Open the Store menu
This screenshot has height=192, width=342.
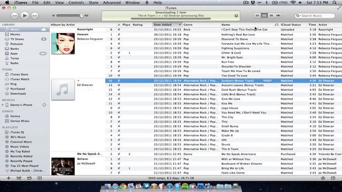tap(94, 3)
